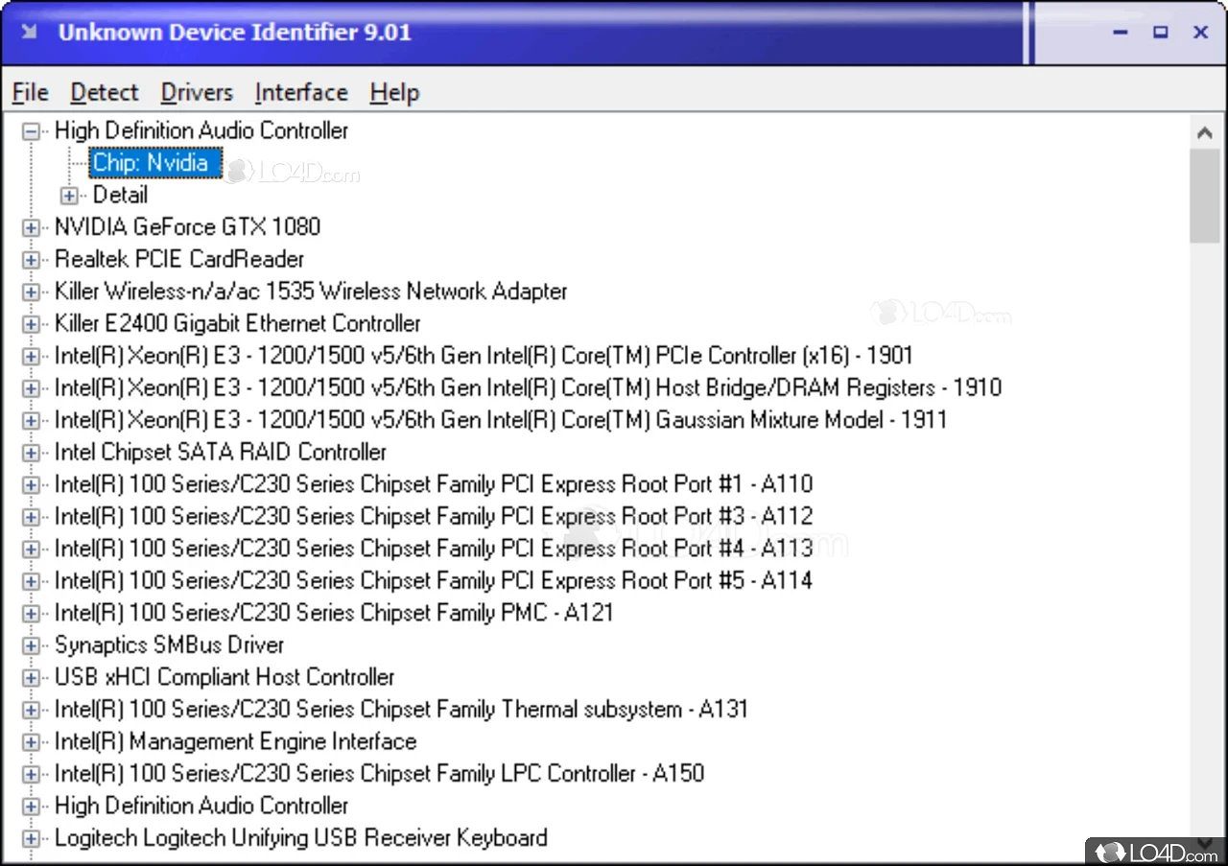
Task: Click the scrollbar track below the thumb
Action: point(1204,537)
